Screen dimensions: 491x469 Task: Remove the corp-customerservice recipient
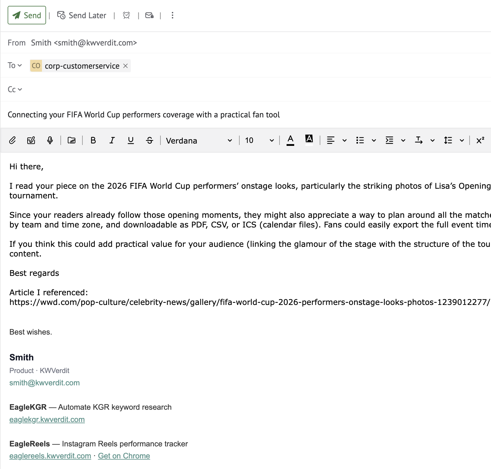click(x=126, y=66)
